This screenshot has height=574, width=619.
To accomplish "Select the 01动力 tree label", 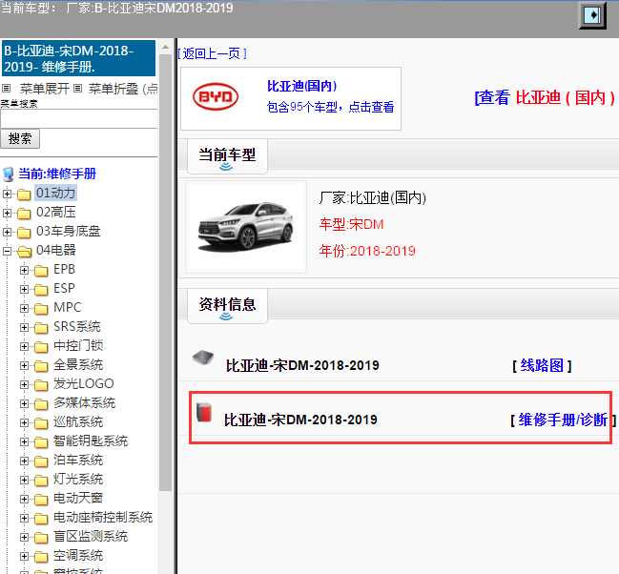I will (55, 193).
